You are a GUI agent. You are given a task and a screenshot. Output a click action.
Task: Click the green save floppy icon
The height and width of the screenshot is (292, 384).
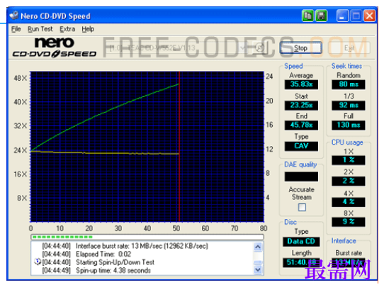coord(322,16)
